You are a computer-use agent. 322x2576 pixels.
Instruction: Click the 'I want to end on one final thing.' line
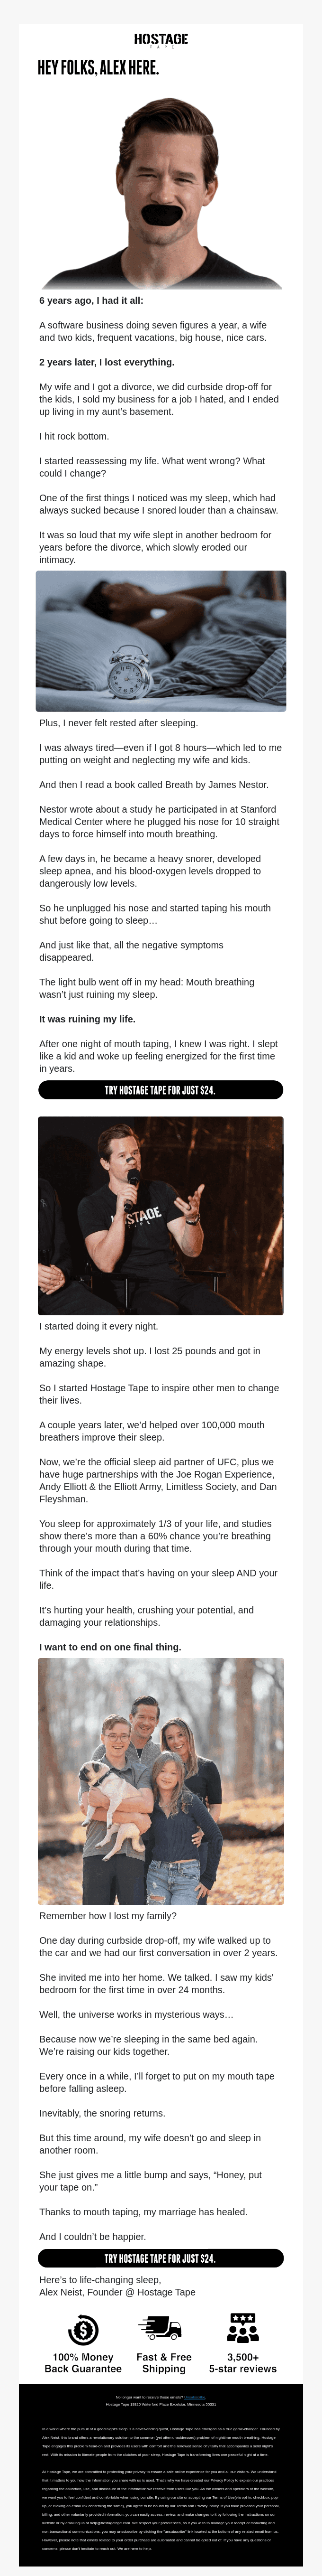pyautogui.click(x=110, y=1647)
